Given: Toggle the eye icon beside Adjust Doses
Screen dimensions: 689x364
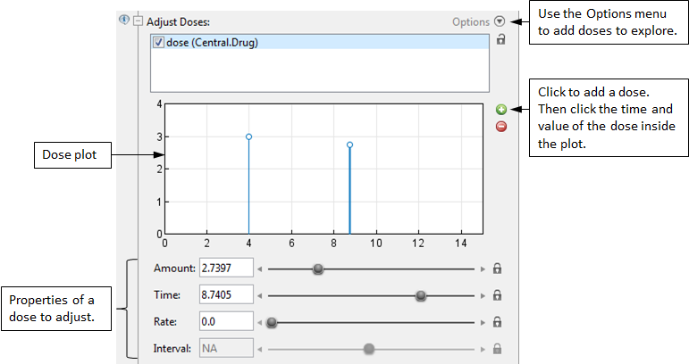Looking at the screenshot, I should tap(124, 20).
